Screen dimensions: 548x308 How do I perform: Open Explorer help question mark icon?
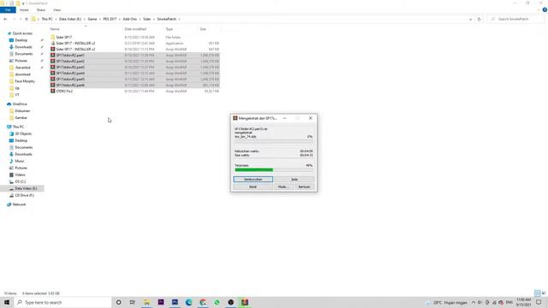[545, 9]
